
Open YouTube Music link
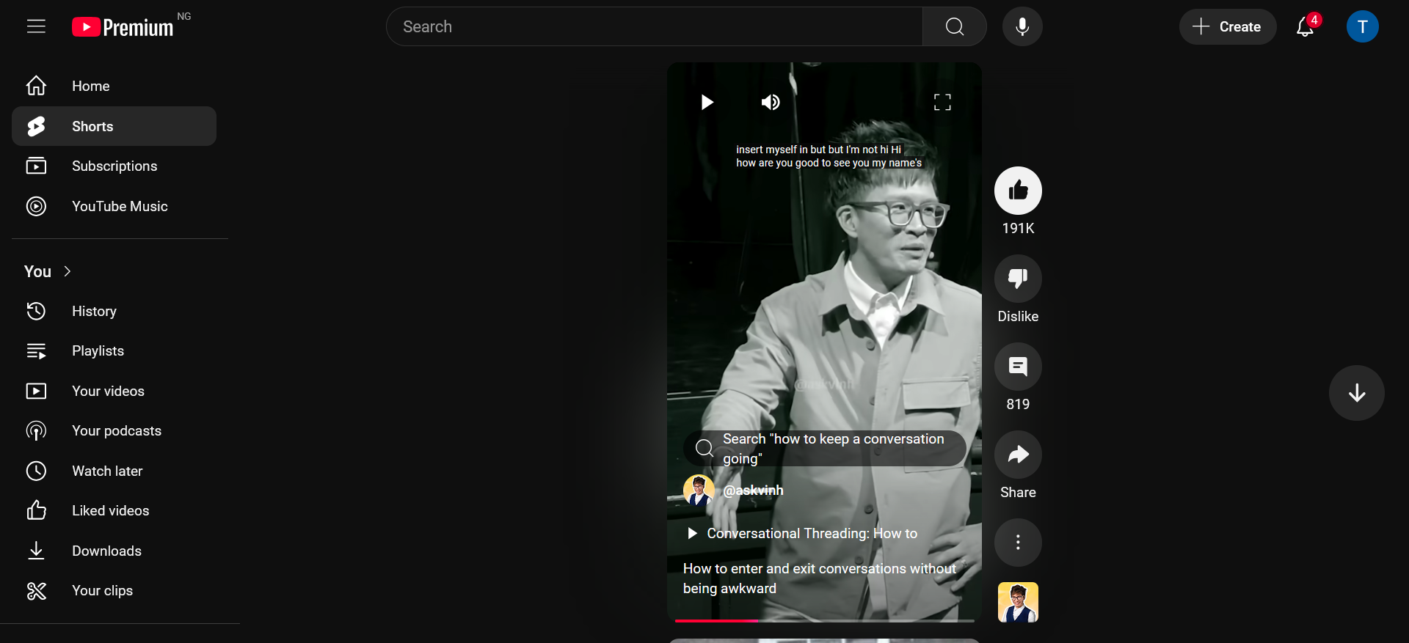(x=114, y=206)
